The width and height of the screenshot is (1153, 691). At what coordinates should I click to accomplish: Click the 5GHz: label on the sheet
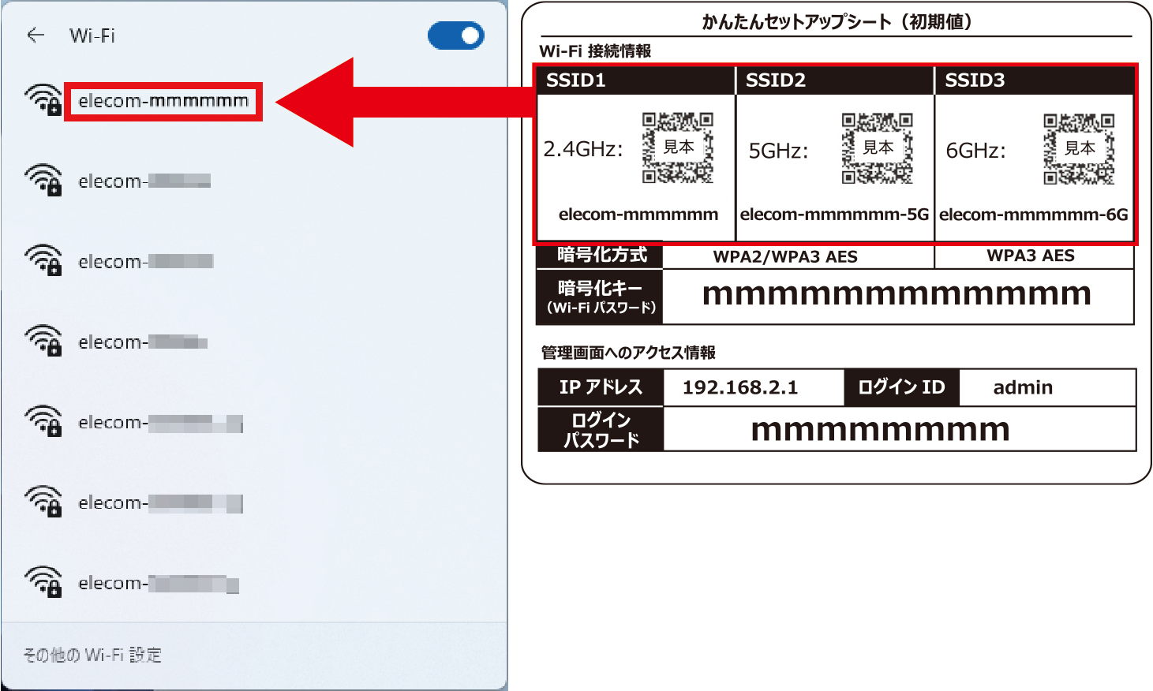tap(778, 151)
